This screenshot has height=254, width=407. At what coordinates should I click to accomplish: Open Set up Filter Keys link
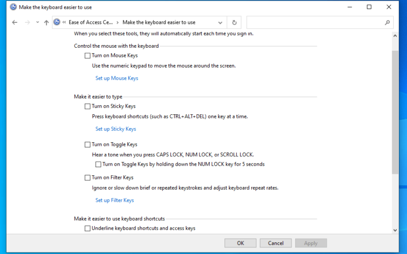click(x=114, y=200)
